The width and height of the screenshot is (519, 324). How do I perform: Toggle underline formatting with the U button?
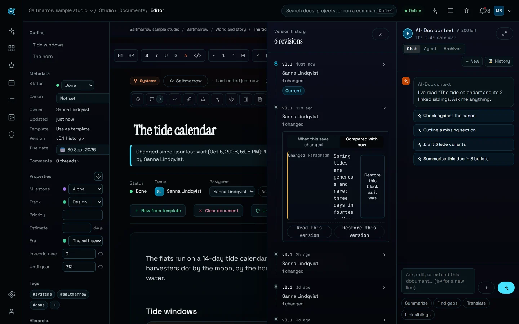166,55
